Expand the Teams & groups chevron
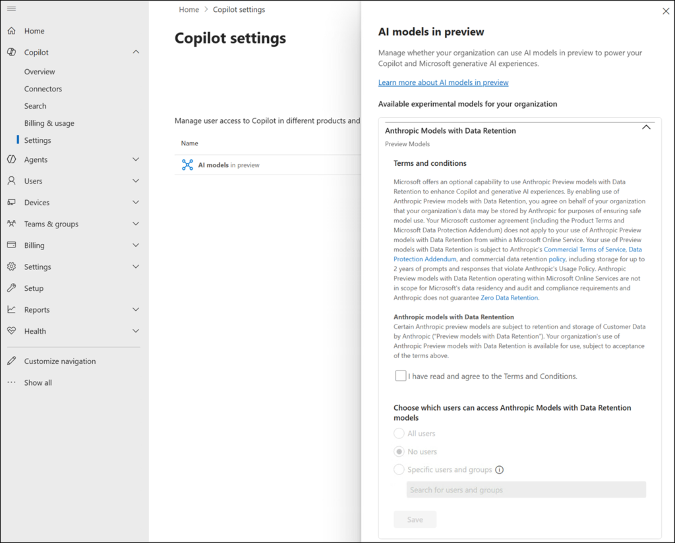This screenshot has width=675, height=543. pos(136,224)
